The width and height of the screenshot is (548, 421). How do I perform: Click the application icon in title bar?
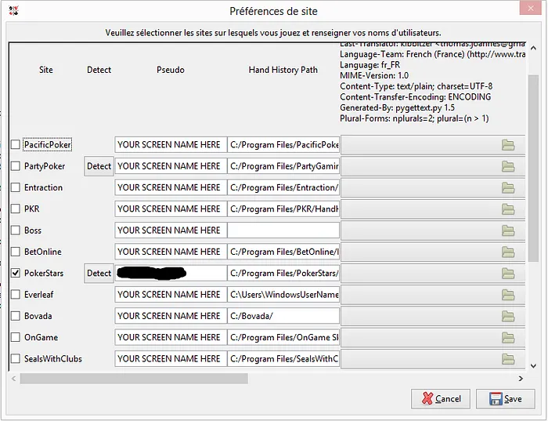[13, 11]
